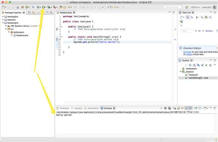
Task: Click the Open Perspective icon
Action: (187, 7)
